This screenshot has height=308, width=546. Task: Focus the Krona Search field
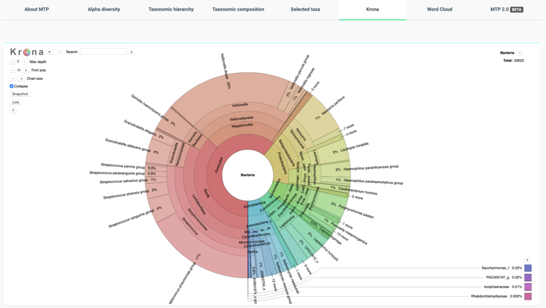pos(103,52)
